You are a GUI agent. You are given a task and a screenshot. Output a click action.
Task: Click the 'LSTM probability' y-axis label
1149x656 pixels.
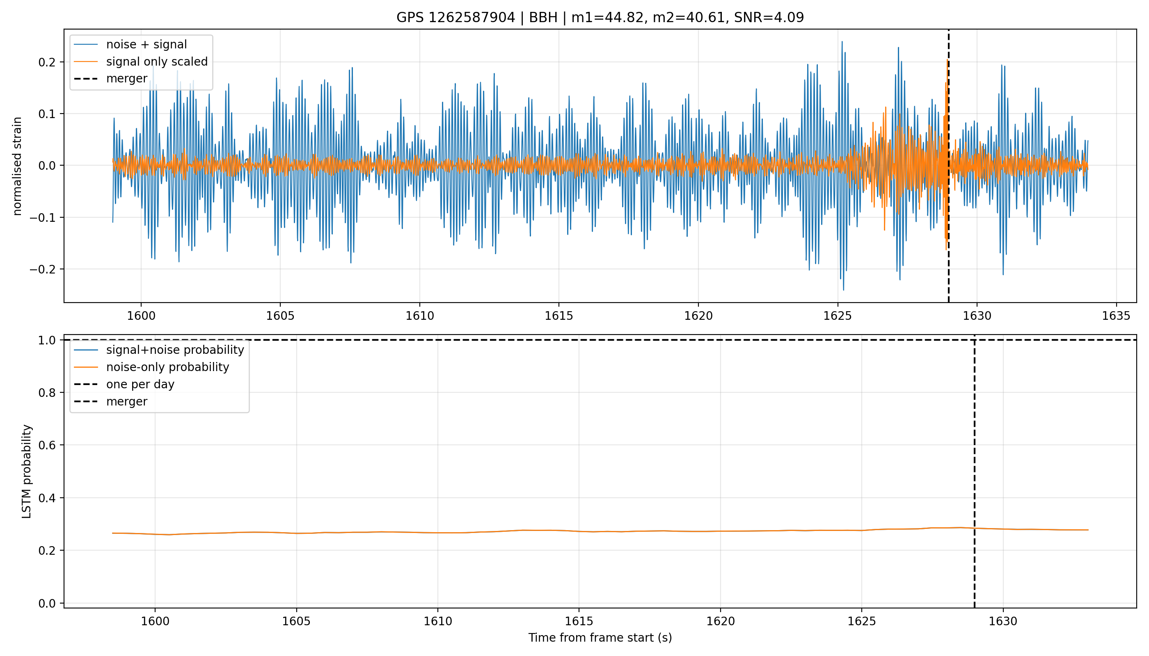(x=27, y=471)
